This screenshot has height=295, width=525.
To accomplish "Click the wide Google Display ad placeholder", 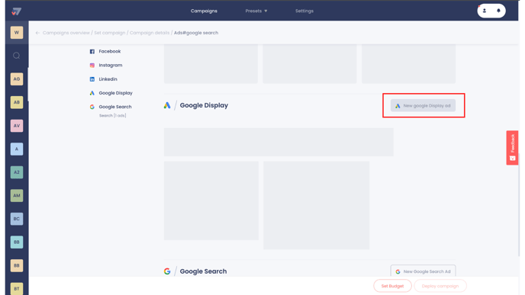I will point(279,142).
